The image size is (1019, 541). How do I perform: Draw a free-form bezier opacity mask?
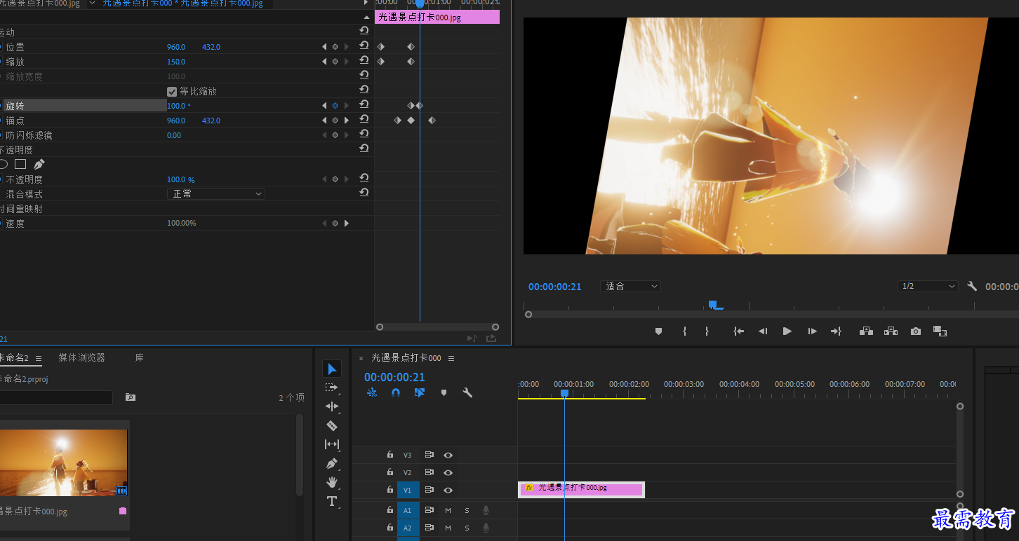coord(39,164)
